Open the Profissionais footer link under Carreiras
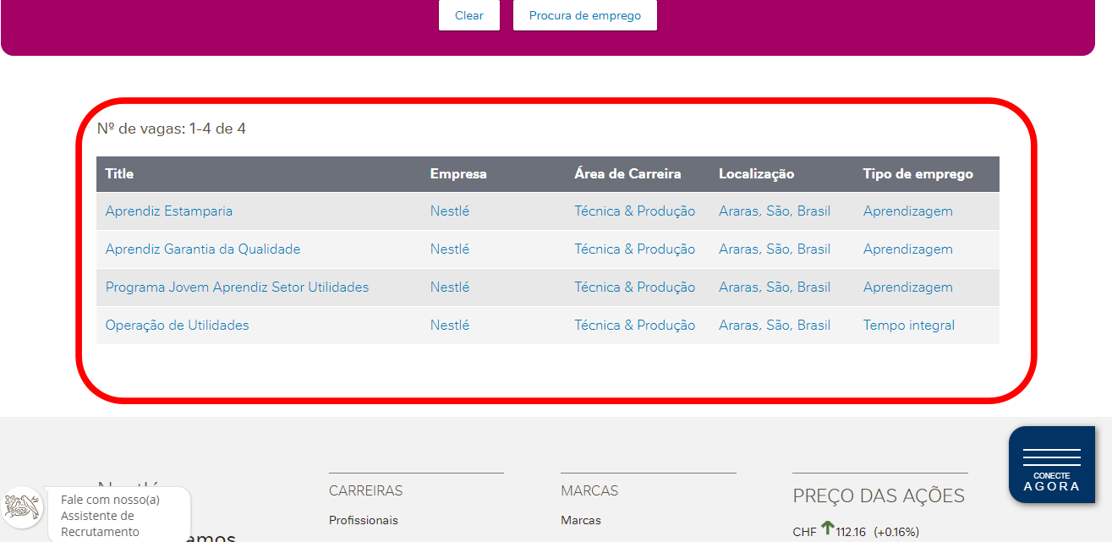Viewport: 1112px width, 542px height. coord(363,521)
